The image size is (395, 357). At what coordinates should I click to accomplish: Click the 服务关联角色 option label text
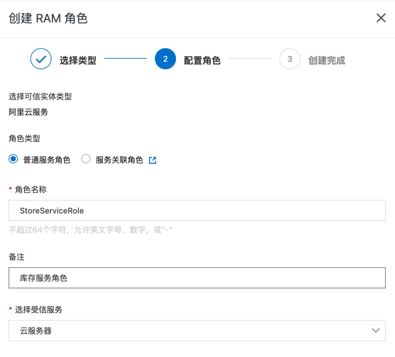[119, 160]
